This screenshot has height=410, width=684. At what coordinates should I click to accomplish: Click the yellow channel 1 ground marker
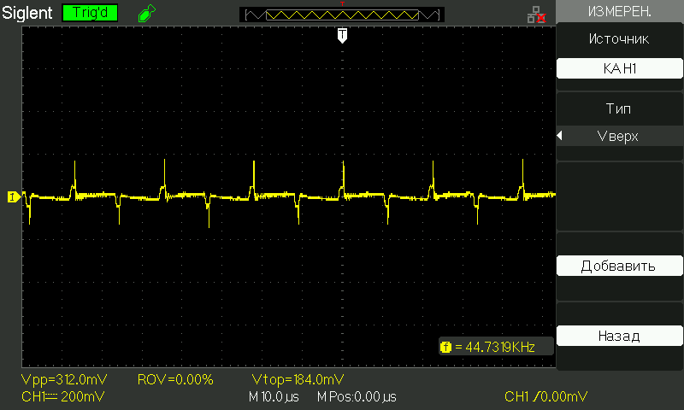pos(12,197)
